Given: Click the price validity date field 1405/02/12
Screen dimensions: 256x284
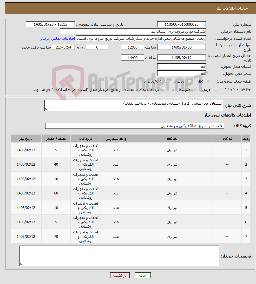Looking at the screenshot, I should coord(181,58).
